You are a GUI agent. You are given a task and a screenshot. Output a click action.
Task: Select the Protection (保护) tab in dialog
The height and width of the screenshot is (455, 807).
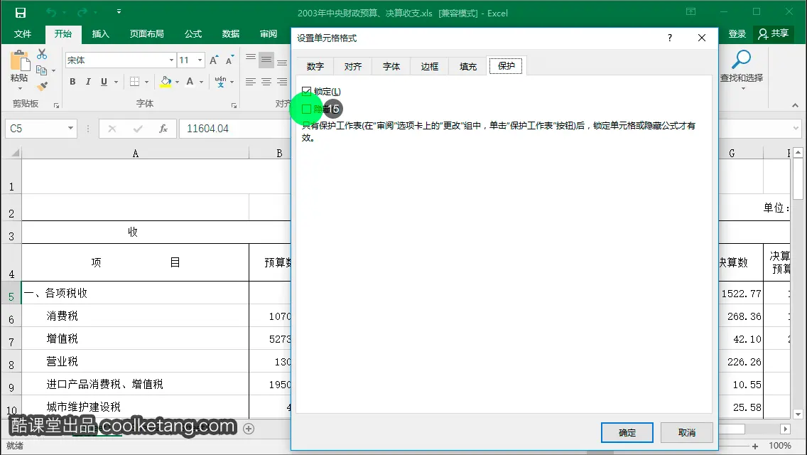pos(506,66)
